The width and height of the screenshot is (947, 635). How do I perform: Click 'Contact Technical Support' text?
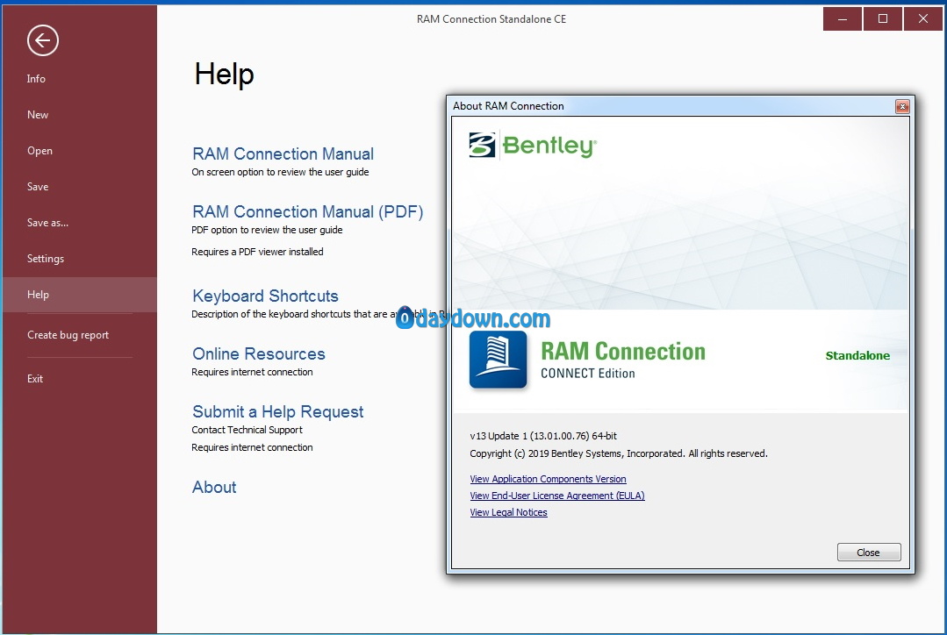[x=247, y=430]
